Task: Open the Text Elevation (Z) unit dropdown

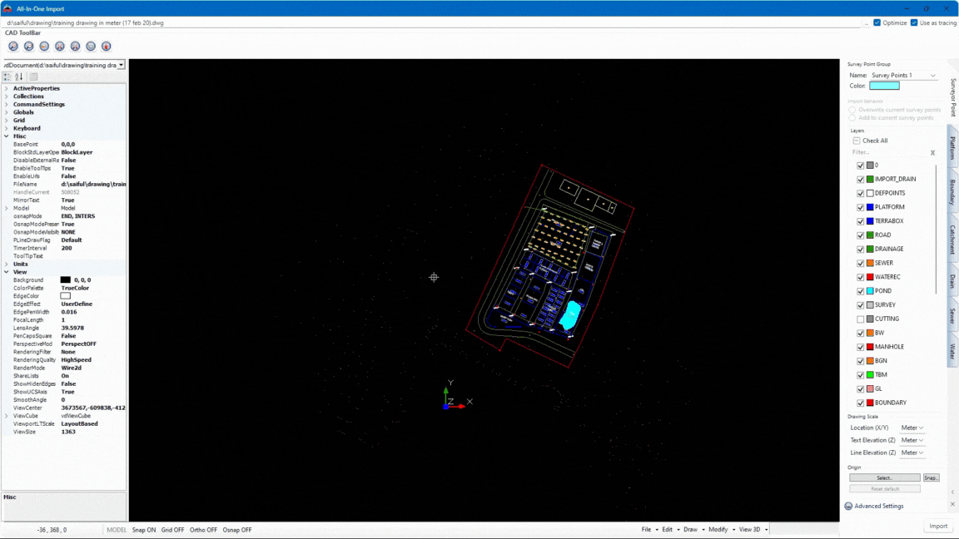Action: click(x=912, y=440)
